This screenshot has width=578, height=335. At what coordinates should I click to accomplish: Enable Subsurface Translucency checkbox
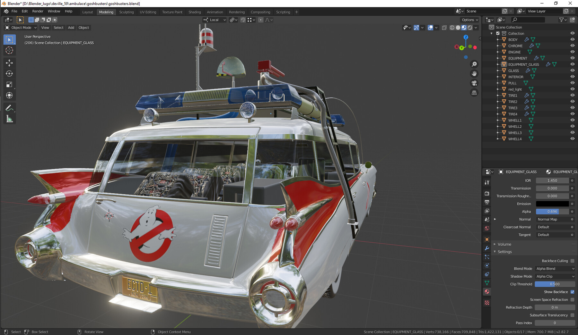(572, 315)
